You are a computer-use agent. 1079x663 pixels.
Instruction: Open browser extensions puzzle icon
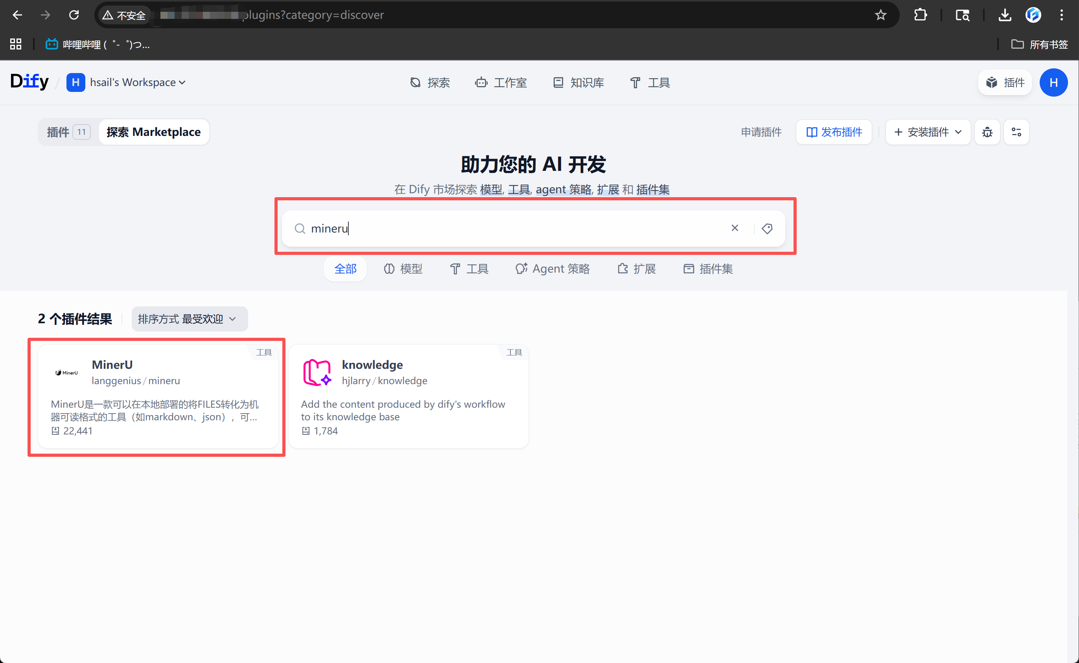(x=921, y=15)
